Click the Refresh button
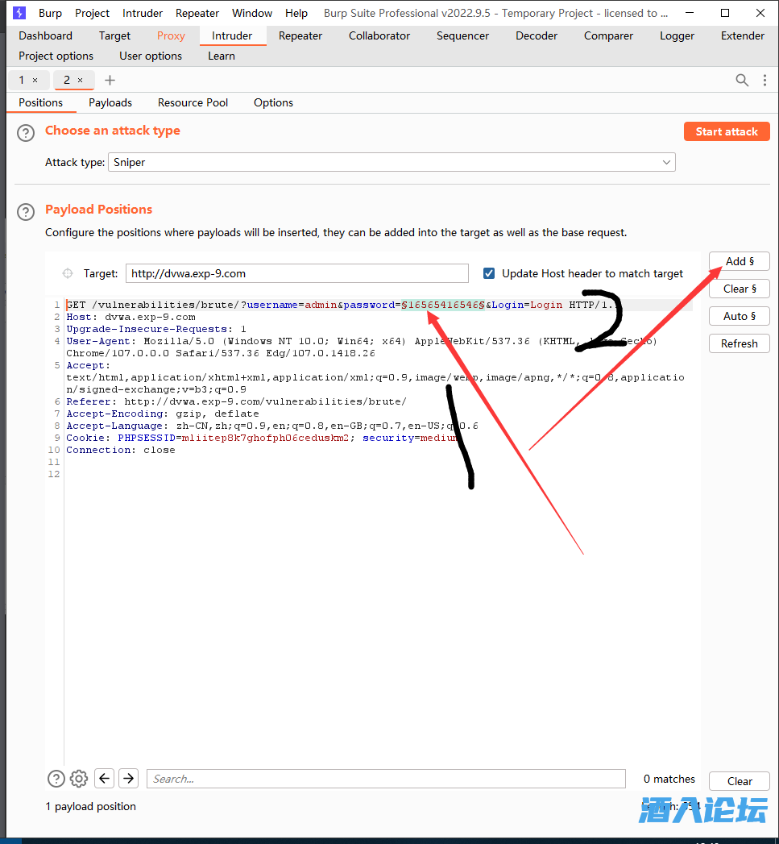 tap(740, 343)
